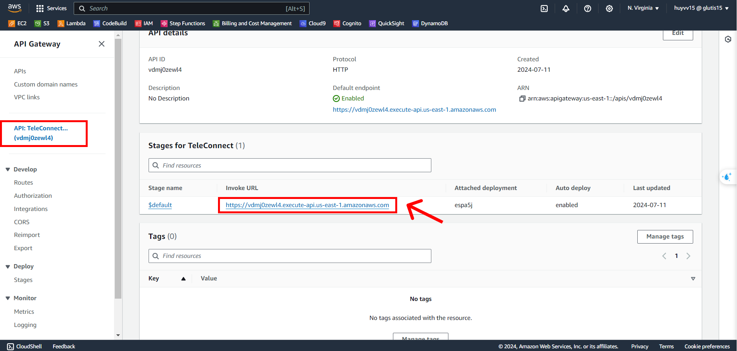
Task: Go to Integrations
Action: [x=31, y=209]
